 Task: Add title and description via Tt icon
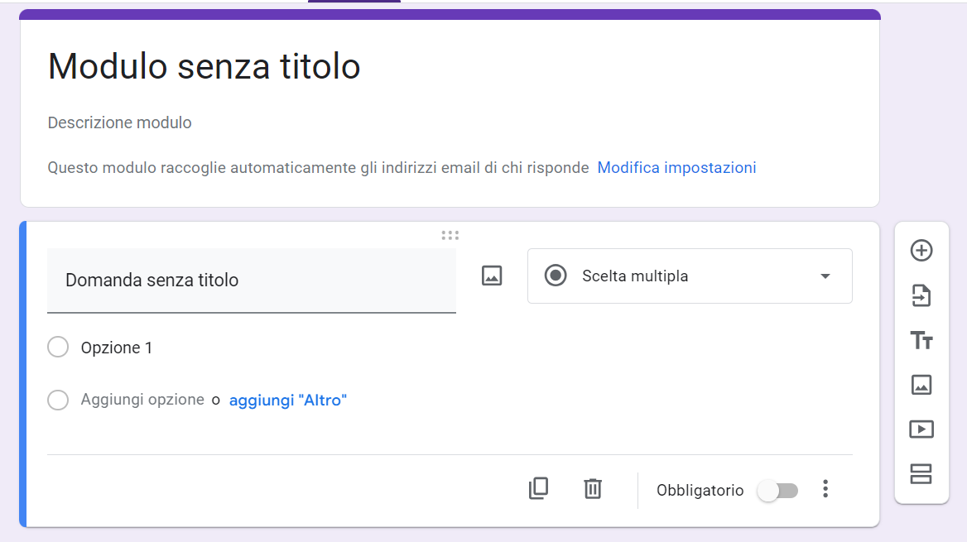tap(921, 340)
